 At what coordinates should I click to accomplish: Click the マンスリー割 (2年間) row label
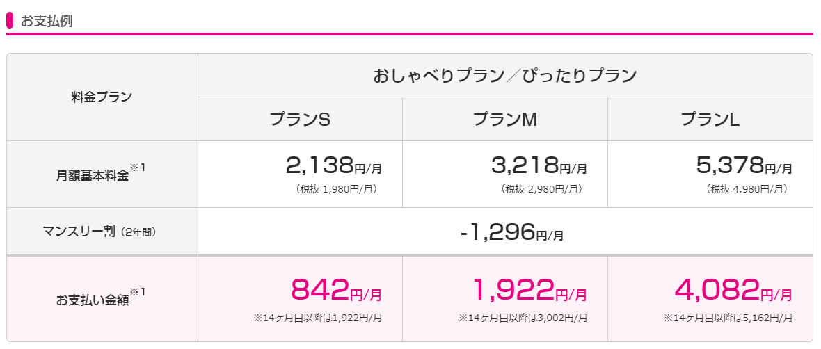click(99, 232)
